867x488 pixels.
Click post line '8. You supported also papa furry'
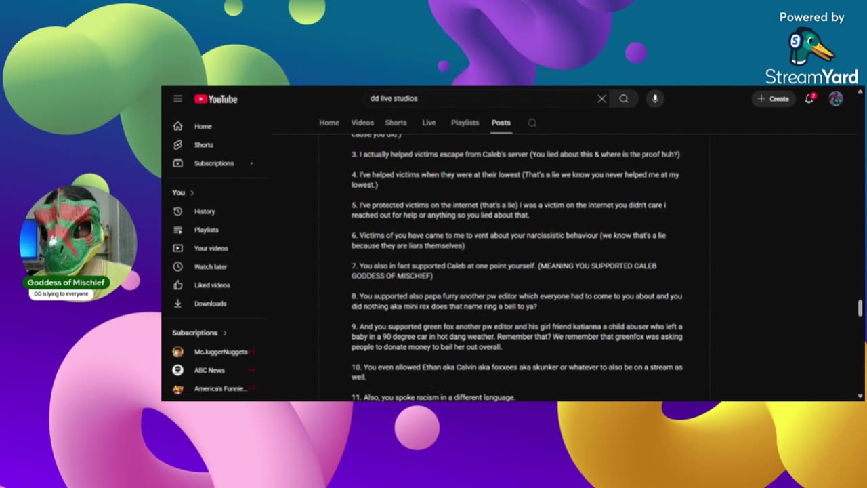(x=517, y=301)
